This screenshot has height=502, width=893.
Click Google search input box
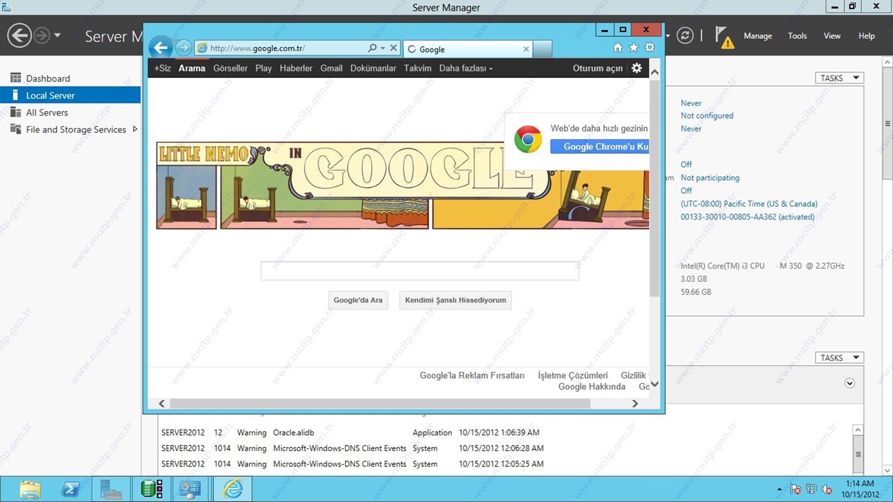point(420,271)
